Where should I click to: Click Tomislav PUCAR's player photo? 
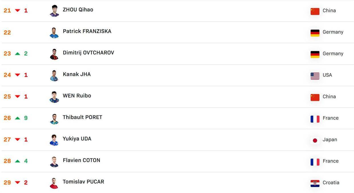(x=54, y=183)
